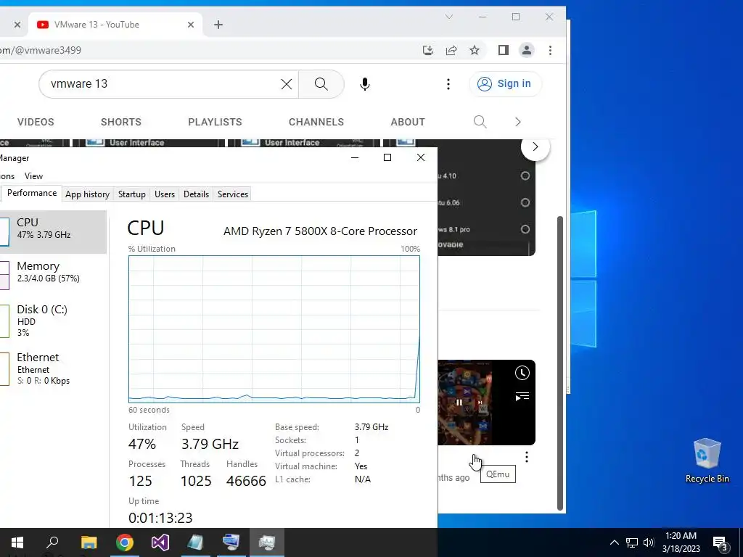This screenshot has height=557, width=743.
Task: Select Task Manager Services tab
Action: click(233, 194)
